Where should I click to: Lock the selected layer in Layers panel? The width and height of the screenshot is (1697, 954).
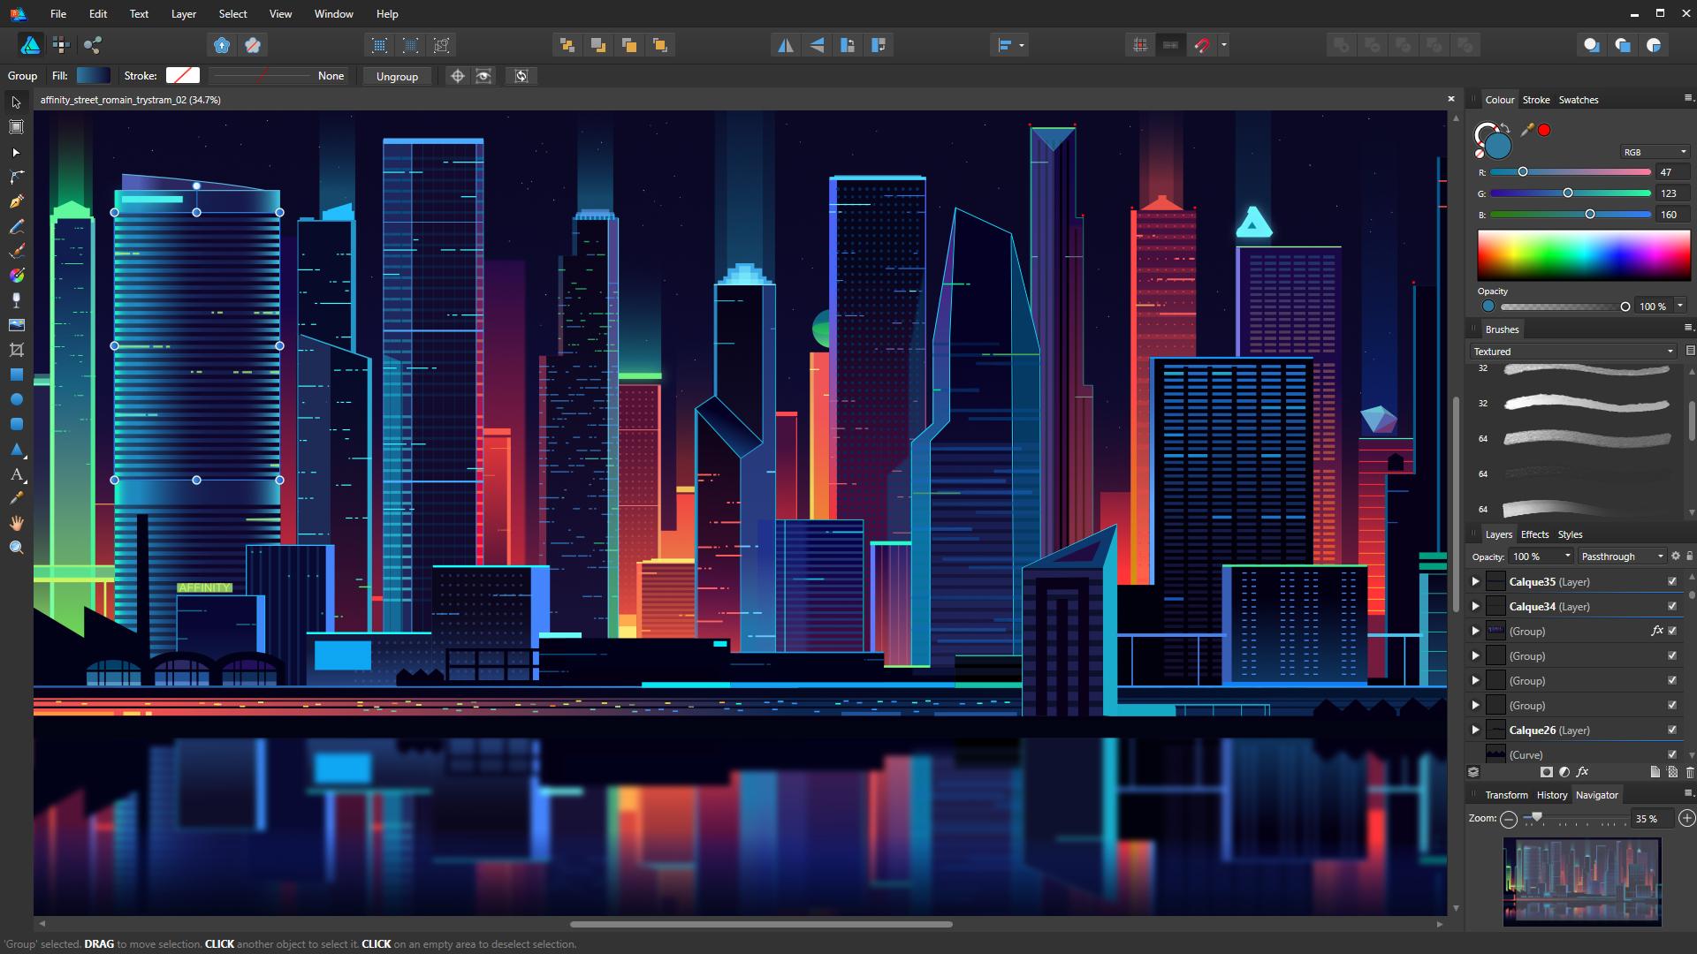(1691, 556)
